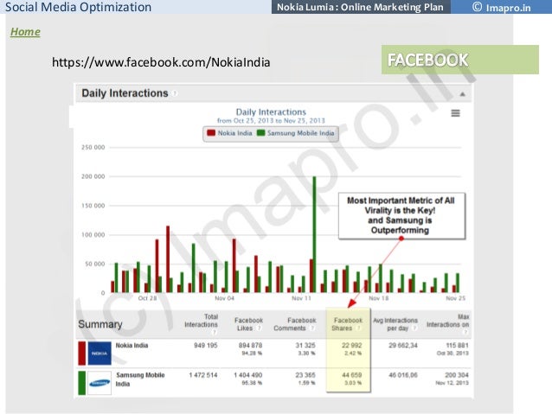Click the Facebook NokiaIndia URL text

click(161, 62)
